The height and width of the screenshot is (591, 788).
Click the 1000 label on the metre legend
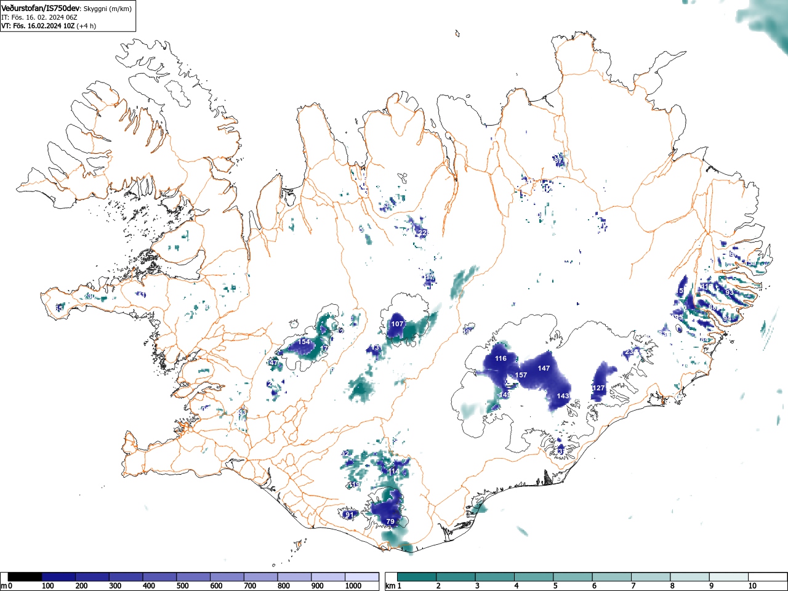tap(353, 586)
